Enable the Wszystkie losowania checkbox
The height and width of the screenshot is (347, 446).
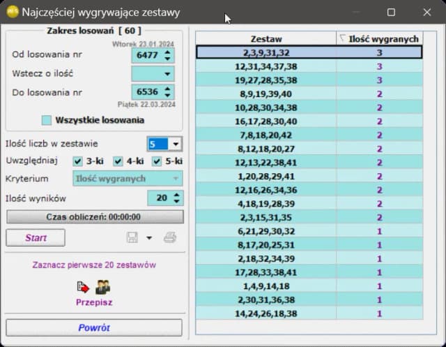pos(47,120)
